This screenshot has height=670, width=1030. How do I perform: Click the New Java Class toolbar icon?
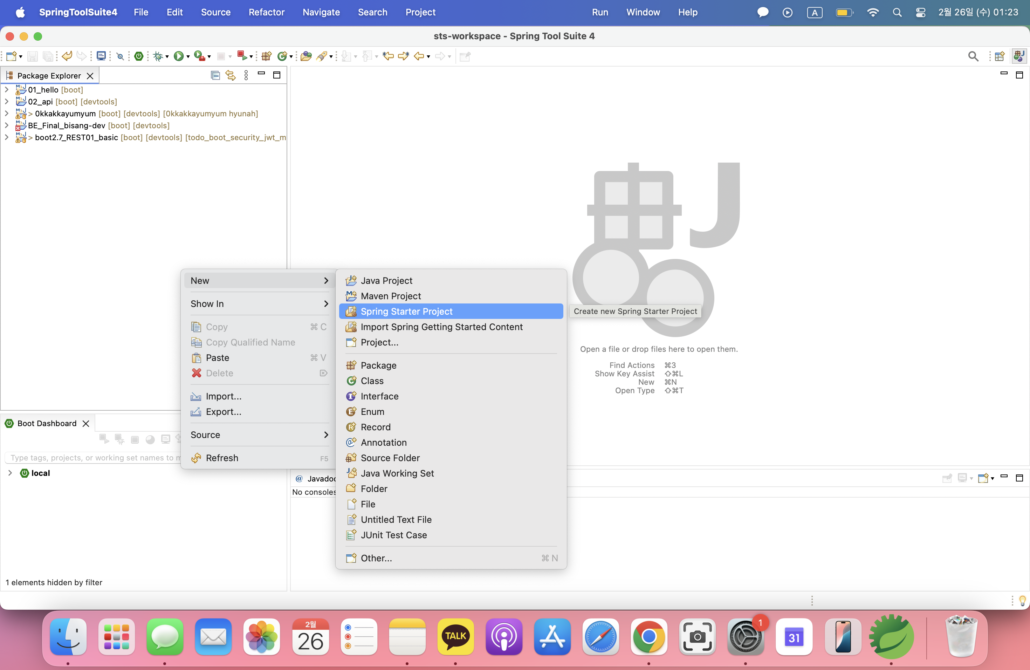pyautogui.click(x=282, y=56)
